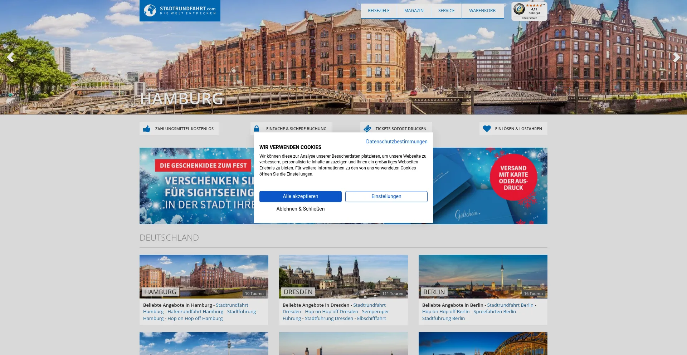This screenshot has width=687, height=355.
Task: Follow the Spreefahrten Berlin link
Action: 494,312
